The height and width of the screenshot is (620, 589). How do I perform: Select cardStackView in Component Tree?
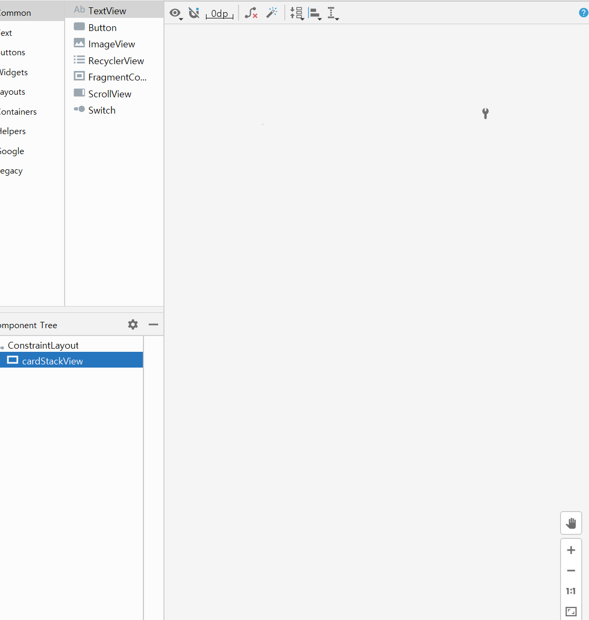point(71,360)
